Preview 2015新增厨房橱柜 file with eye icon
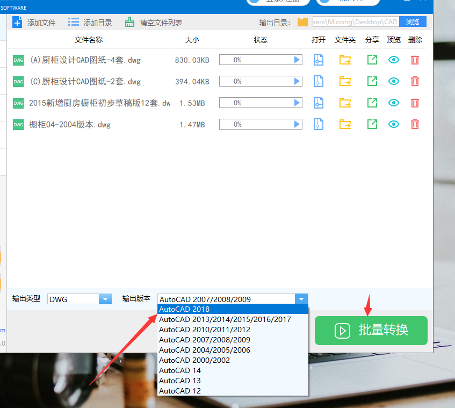This screenshot has width=455, height=408. click(393, 103)
